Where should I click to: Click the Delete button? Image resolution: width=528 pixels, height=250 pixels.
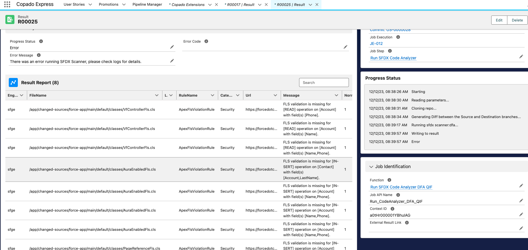(x=517, y=20)
